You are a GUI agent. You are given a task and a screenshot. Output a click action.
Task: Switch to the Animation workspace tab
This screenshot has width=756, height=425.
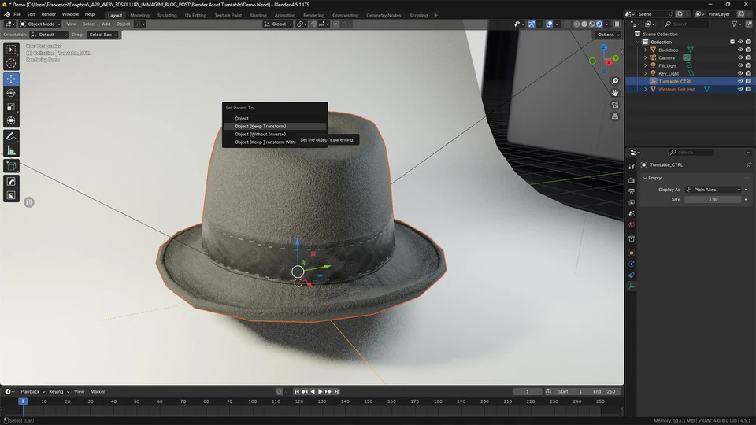(284, 16)
